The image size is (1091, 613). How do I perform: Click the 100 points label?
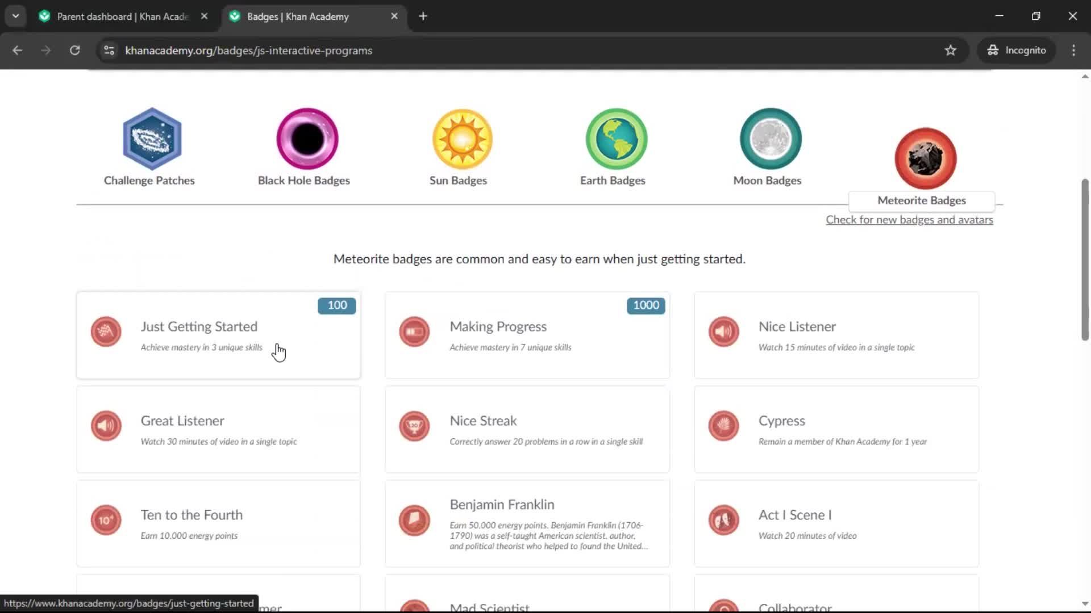click(x=337, y=305)
